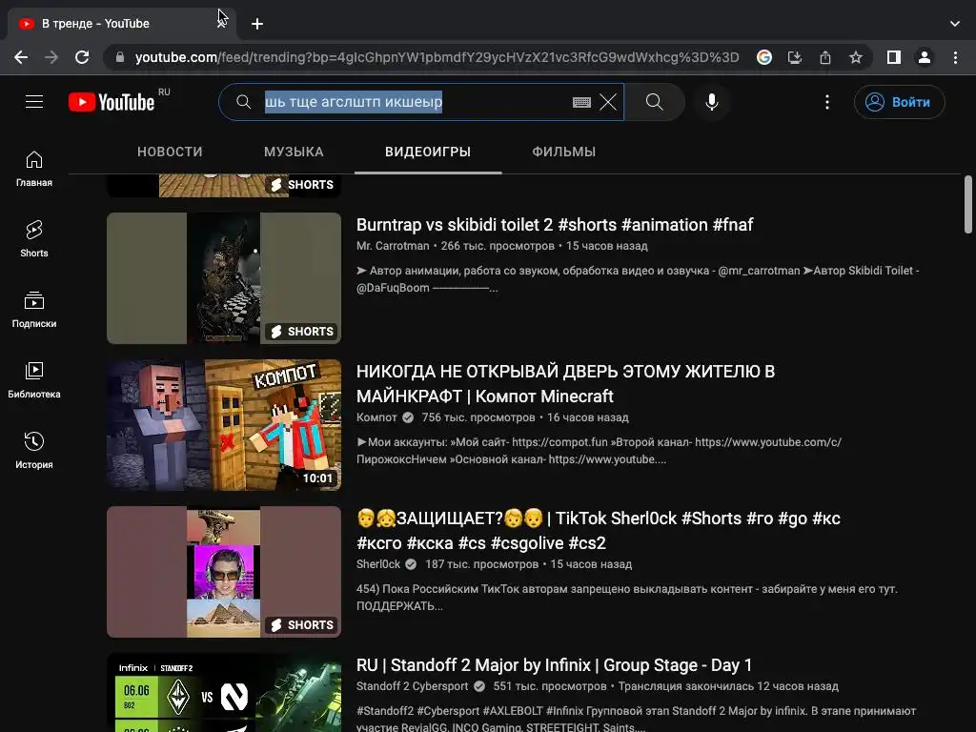Open the YouTube hamburger guide menu

point(34,101)
